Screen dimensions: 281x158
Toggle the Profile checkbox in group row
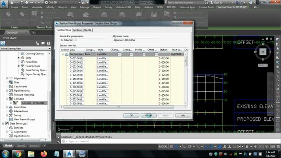[x=144, y=54]
